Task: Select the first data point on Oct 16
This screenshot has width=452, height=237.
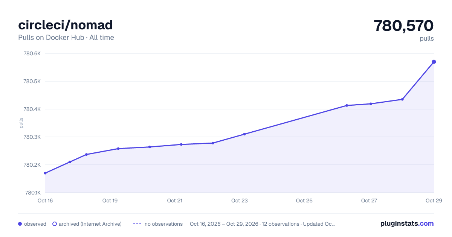Action: (x=45, y=173)
